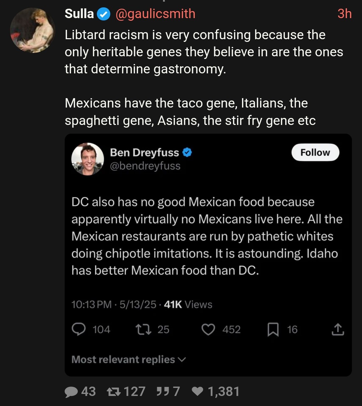Click the repost arrows icon showing 127
This screenshot has height=406, width=362.
pyautogui.click(x=113, y=392)
